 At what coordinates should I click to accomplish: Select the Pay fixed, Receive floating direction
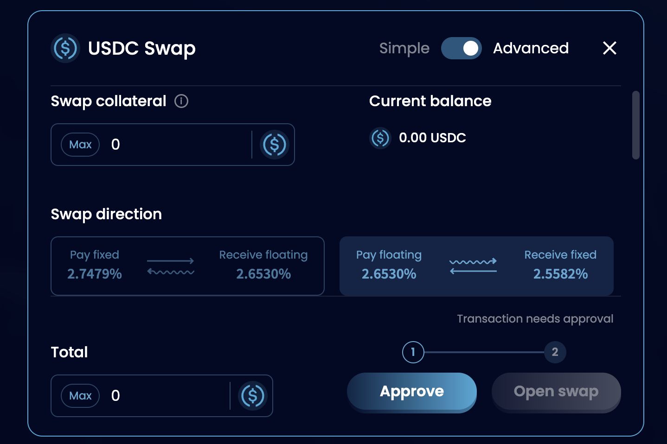pyautogui.click(x=187, y=266)
